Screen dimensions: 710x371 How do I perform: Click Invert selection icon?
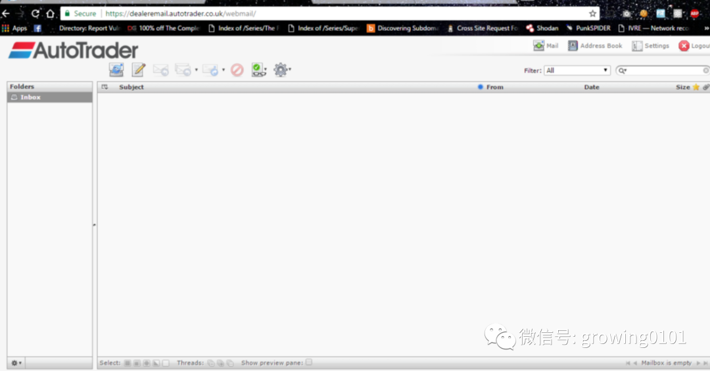click(x=156, y=363)
